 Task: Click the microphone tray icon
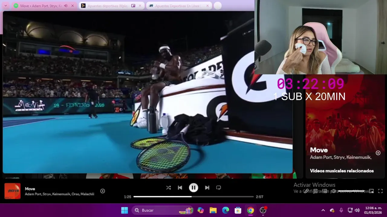341,210
